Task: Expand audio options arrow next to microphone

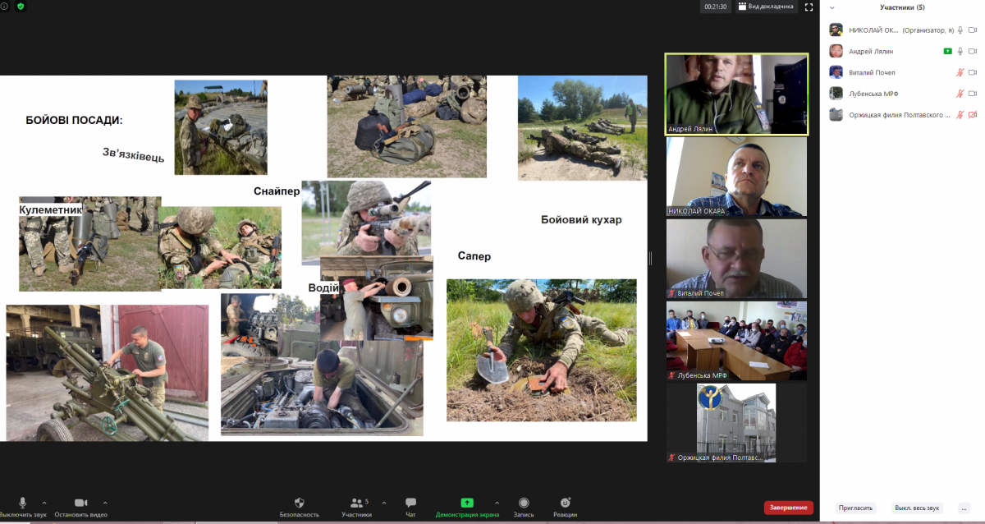Action: click(44, 503)
